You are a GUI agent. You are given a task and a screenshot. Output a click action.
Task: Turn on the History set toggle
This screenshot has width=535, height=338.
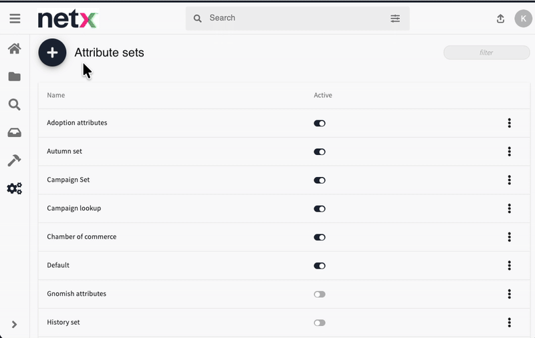point(320,323)
